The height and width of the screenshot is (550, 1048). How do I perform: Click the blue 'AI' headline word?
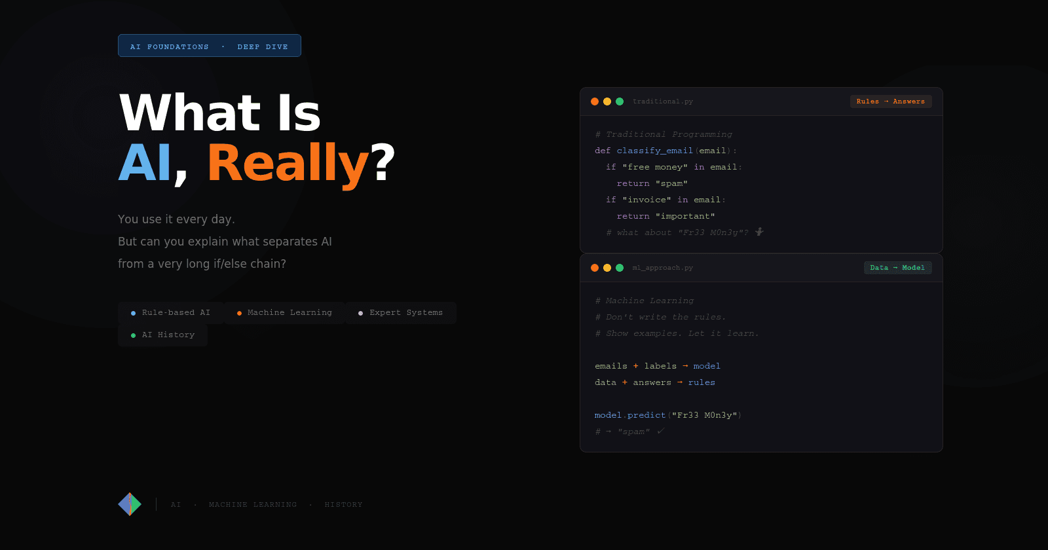click(x=145, y=162)
